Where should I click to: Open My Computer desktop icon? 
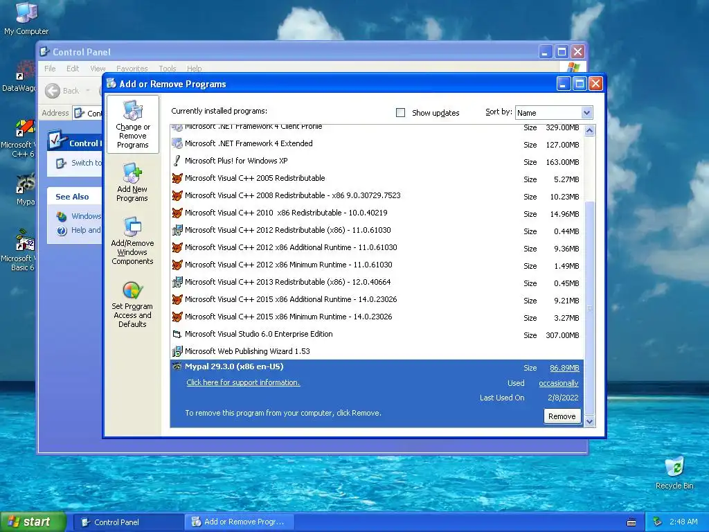tap(26, 19)
